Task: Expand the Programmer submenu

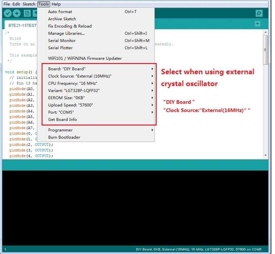Action: (x=96, y=130)
